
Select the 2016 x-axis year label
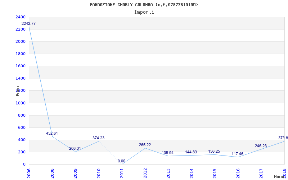click(x=238, y=173)
